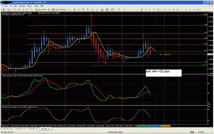This screenshot has width=214, height=134.
Task: Switch timeframe to M1
Action: coord(165,10)
